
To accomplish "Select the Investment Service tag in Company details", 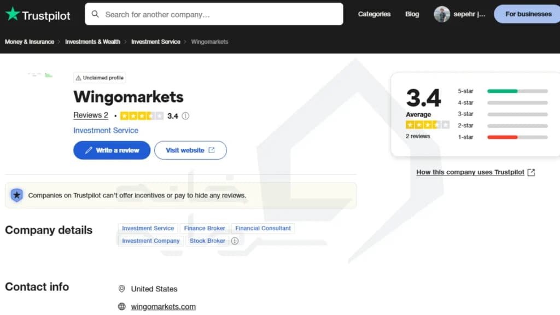I will [148, 228].
